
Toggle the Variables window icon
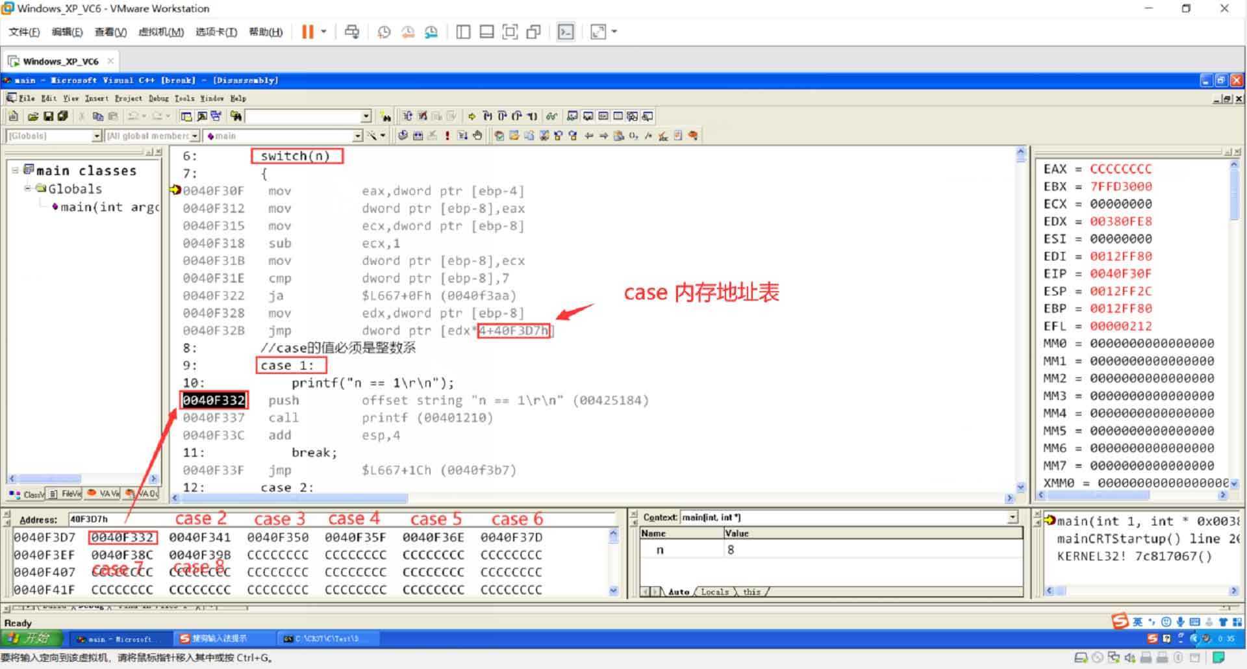click(588, 116)
